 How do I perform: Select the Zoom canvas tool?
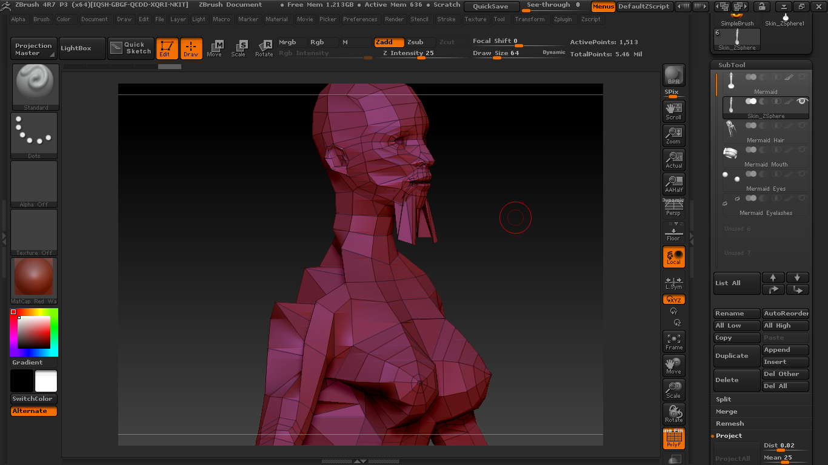pyautogui.click(x=673, y=135)
